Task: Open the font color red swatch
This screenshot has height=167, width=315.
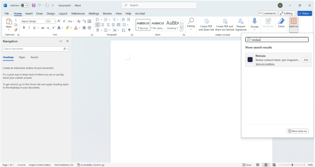Action: pos(76,28)
